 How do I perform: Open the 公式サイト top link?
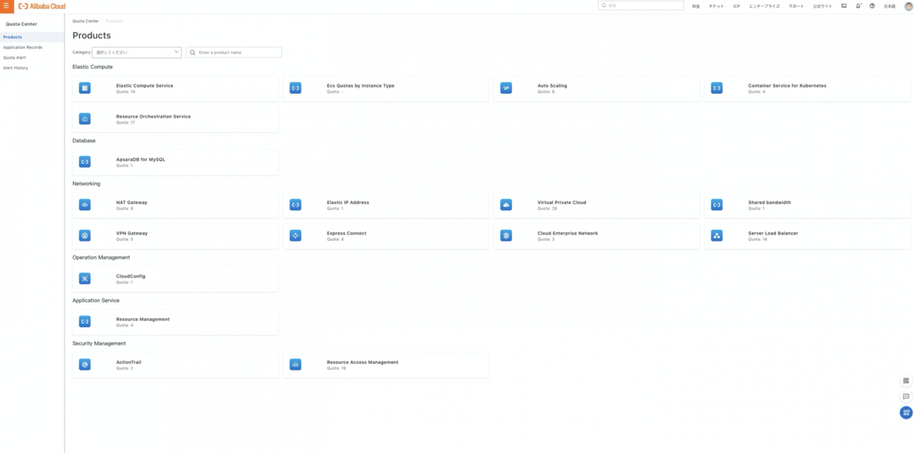coord(822,6)
